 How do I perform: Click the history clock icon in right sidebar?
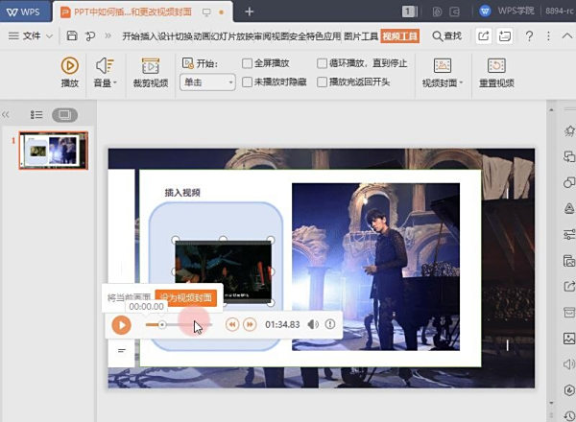569,415
